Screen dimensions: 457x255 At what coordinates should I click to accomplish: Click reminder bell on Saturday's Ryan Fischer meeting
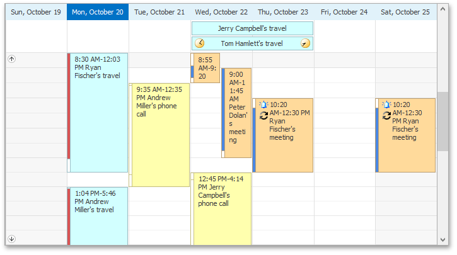386,105
